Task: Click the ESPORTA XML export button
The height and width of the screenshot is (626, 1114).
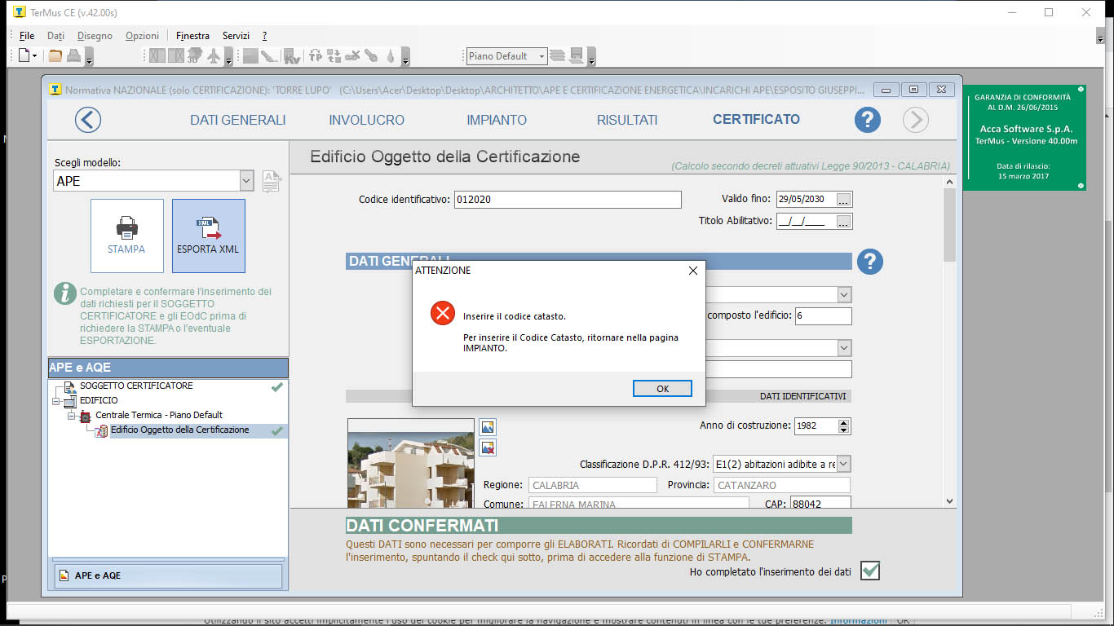Action: [x=208, y=236]
